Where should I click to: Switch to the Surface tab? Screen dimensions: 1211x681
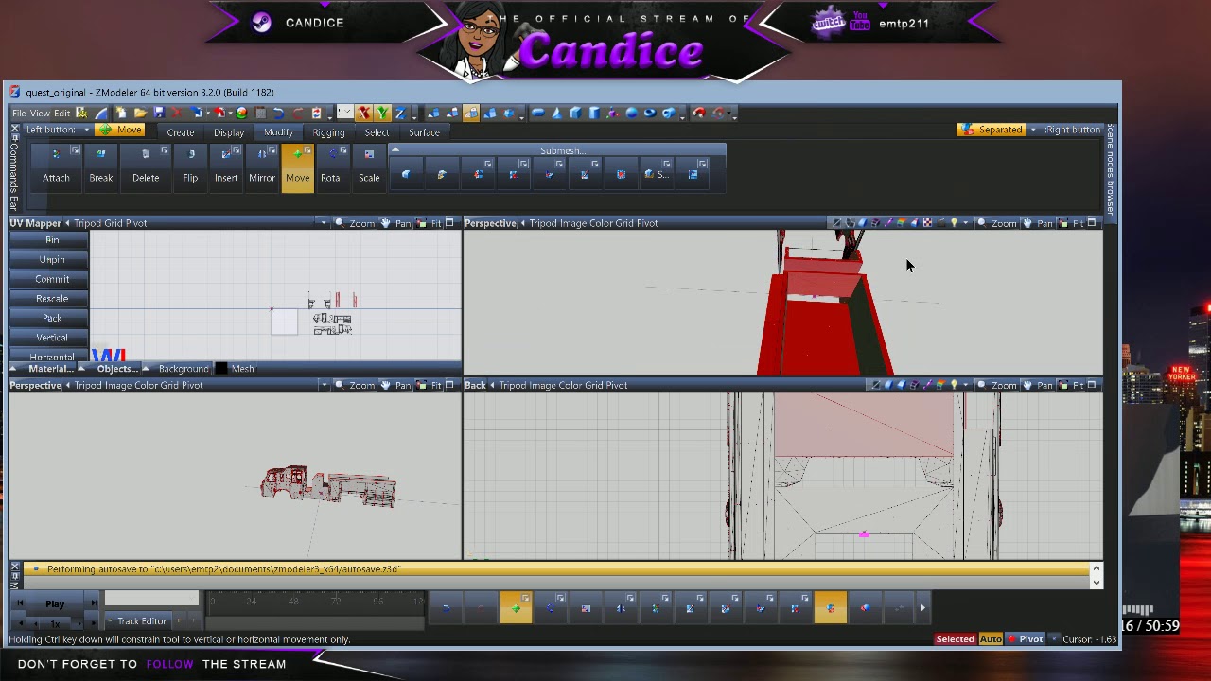424,132
